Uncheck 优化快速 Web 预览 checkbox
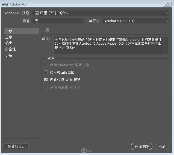This screenshot has height=155, width=174. point(46,80)
